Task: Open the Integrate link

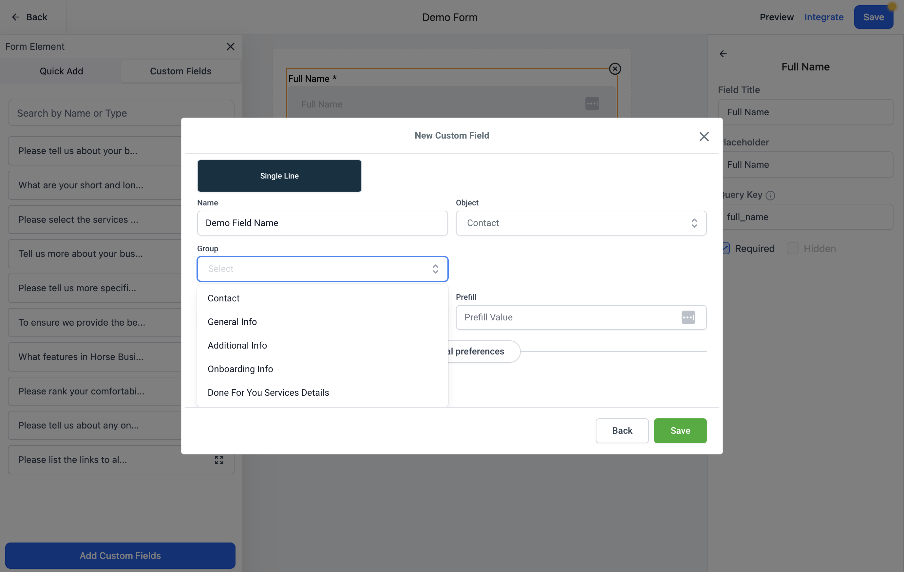Action: pyautogui.click(x=824, y=17)
